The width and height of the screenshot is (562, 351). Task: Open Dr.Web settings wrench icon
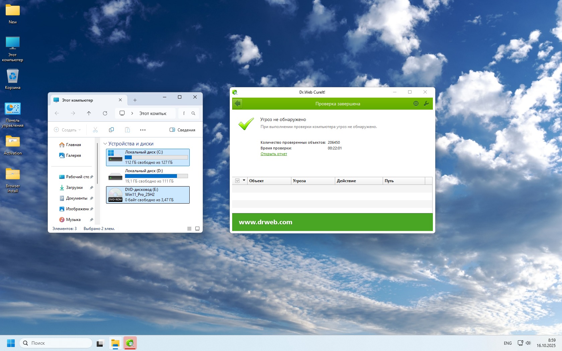(426, 104)
